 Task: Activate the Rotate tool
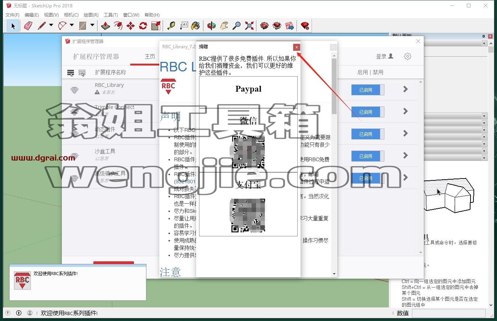point(143,25)
